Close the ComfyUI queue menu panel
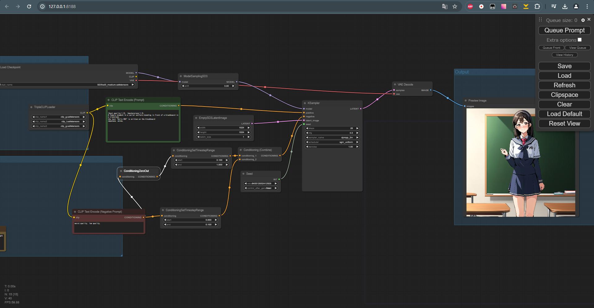This screenshot has height=308, width=594. pyautogui.click(x=589, y=19)
